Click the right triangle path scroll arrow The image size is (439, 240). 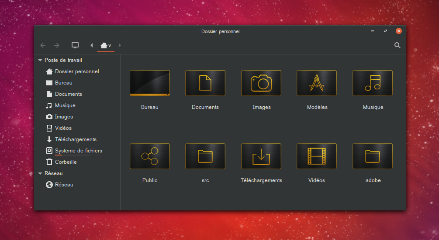click(x=120, y=45)
